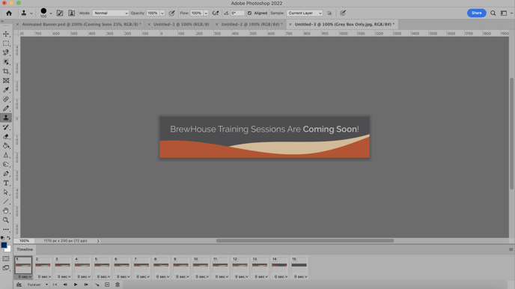The height and width of the screenshot is (289, 515).
Task: Select the Lasso tool
Action: tap(6, 52)
